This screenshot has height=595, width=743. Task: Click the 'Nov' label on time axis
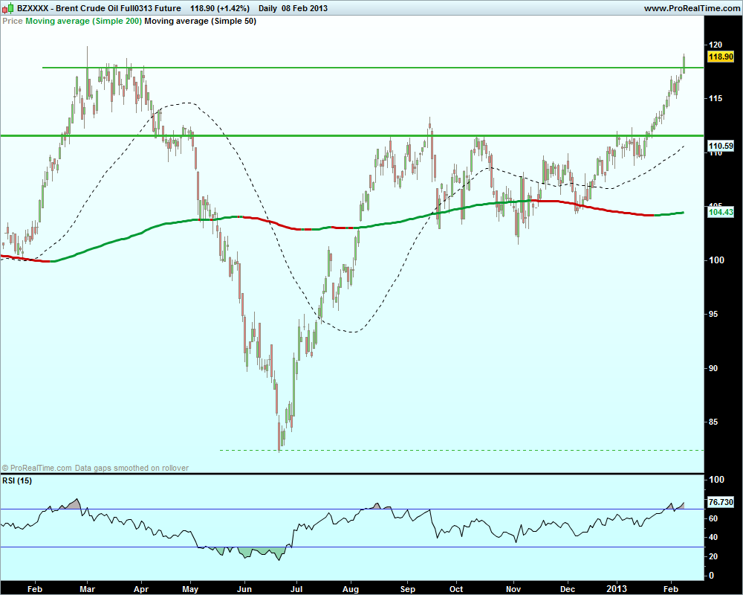coord(513,589)
